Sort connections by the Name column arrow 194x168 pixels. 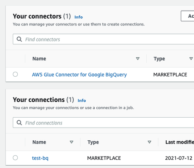tap(71, 142)
